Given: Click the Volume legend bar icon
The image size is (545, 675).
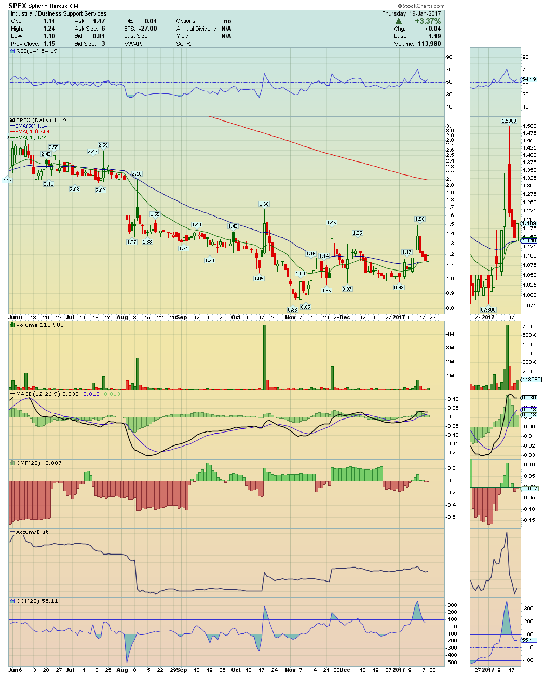Looking at the screenshot, I should (x=13, y=325).
